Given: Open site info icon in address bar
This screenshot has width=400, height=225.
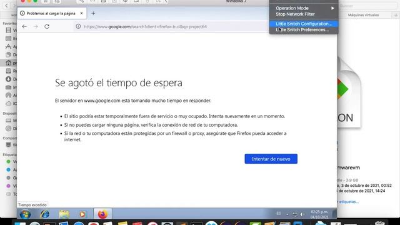Looking at the screenshot, I should pyautogui.click(x=78, y=26).
